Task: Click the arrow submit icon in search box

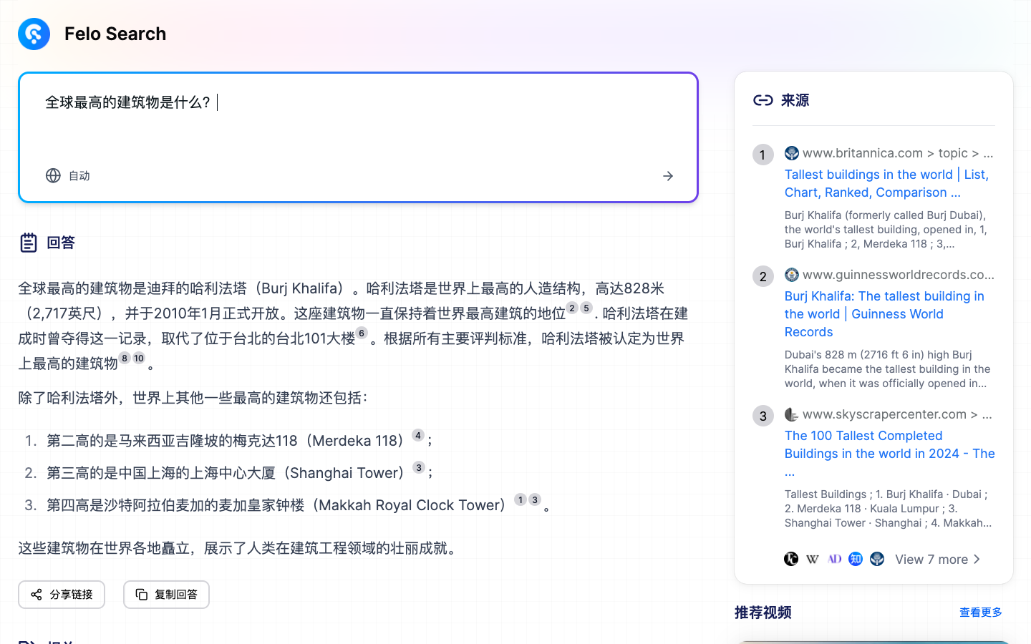Action: coord(667,175)
